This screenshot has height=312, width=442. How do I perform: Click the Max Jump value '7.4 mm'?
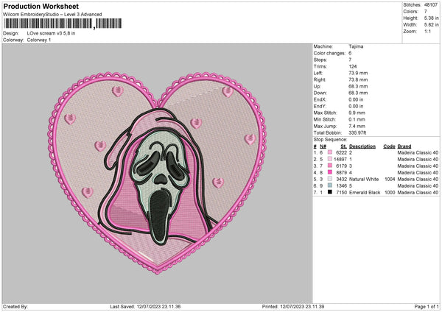(357, 126)
